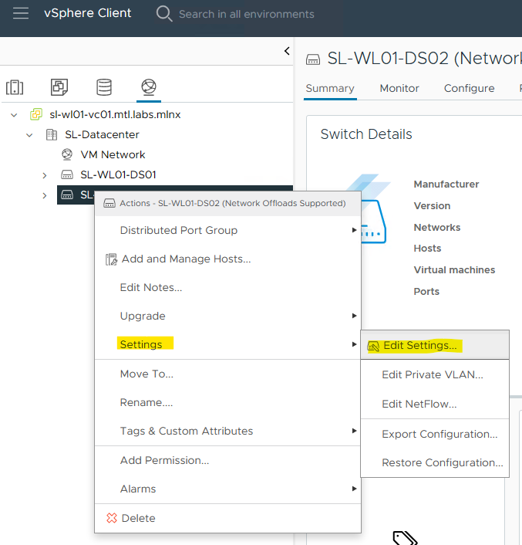Focus the Search in all environments field

(247, 14)
